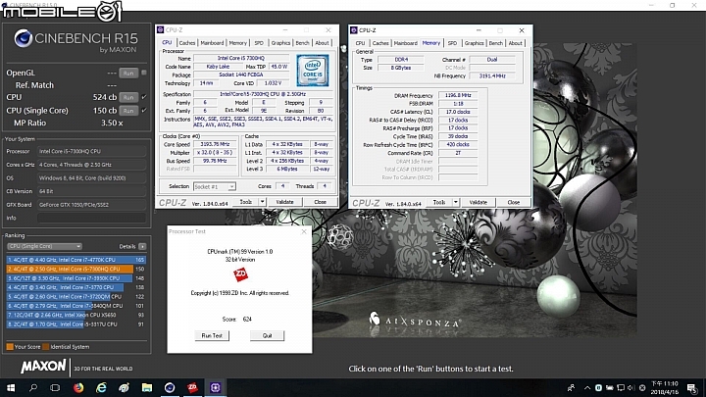Toggle the CPU (Single Core) checkmark
This screenshot has height=397, width=706.
point(144,110)
